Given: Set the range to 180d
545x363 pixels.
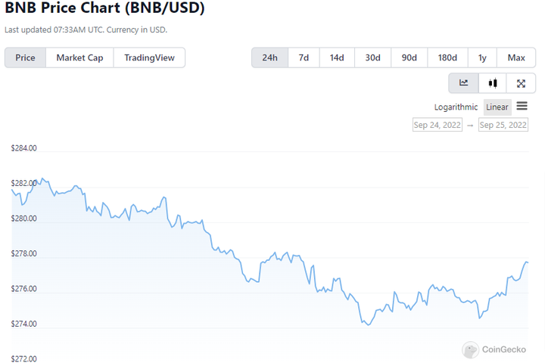Looking at the screenshot, I should coord(447,57).
